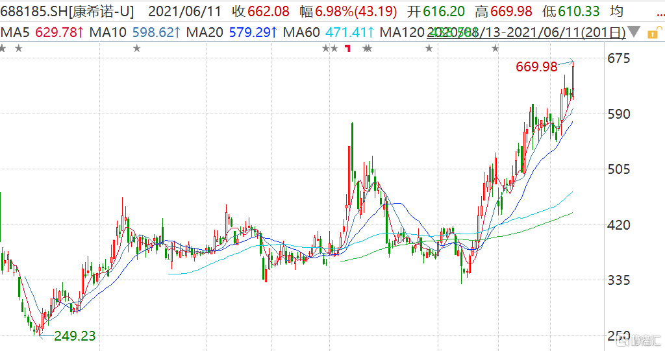Select the MA120 indicator label
The image size is (665, 351).
point(402,32)
